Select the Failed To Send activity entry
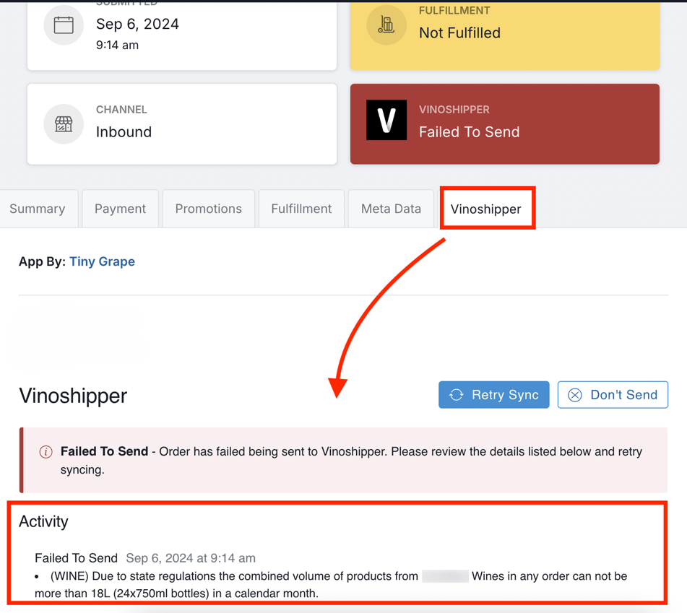The image size is (687, 613). pos(76,558)
